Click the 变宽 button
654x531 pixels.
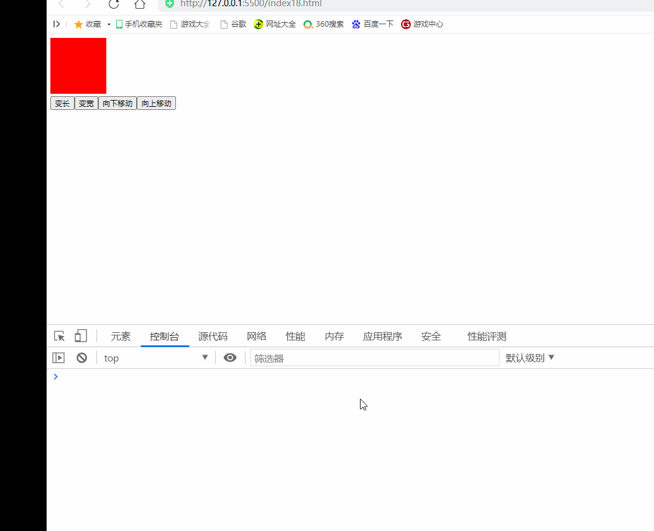point(86,103)
